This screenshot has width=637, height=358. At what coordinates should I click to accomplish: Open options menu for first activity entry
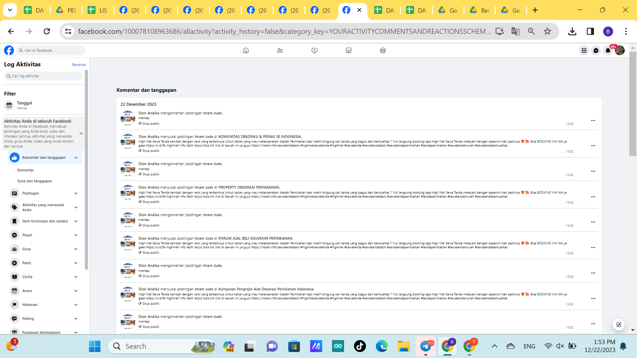pos(593,121)
